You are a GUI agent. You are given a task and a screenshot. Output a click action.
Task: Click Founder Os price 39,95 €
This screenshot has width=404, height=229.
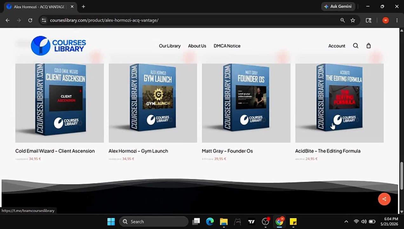pos(220,159)
